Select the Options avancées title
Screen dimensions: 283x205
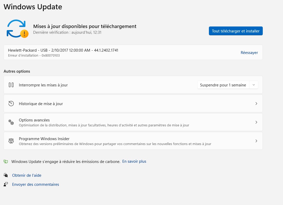(34, 120)
